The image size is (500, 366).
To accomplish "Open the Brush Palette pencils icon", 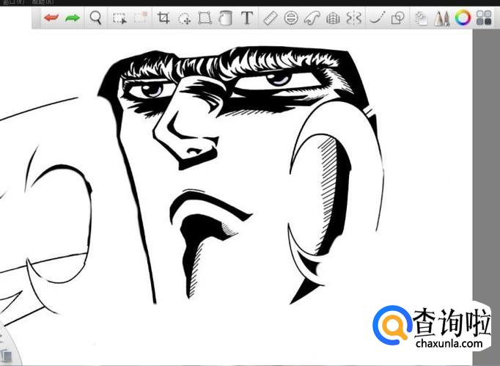I will 442,18.
